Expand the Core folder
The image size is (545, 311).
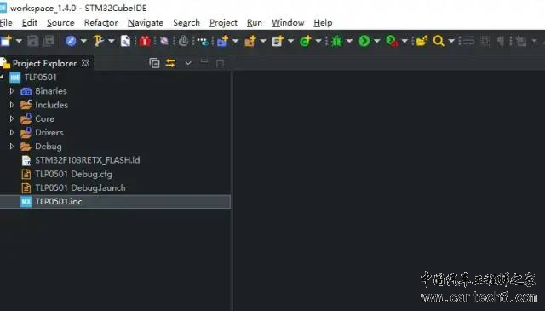pos(11,118)
